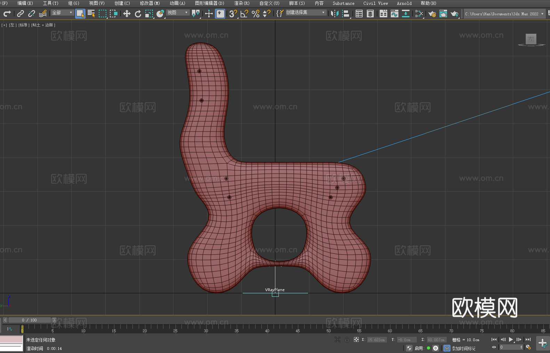Play the animation
550x353 pixels.
(x=511, y=339)
